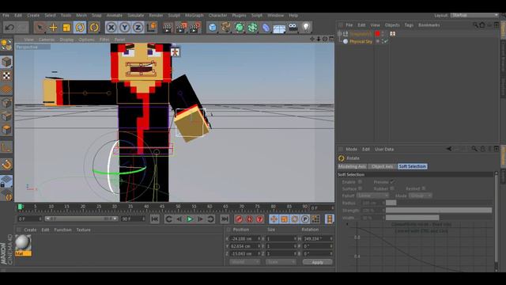This screenshot has height=285, width=506.
Task: Open the viewport Display menu
Action: pos(66,40)
